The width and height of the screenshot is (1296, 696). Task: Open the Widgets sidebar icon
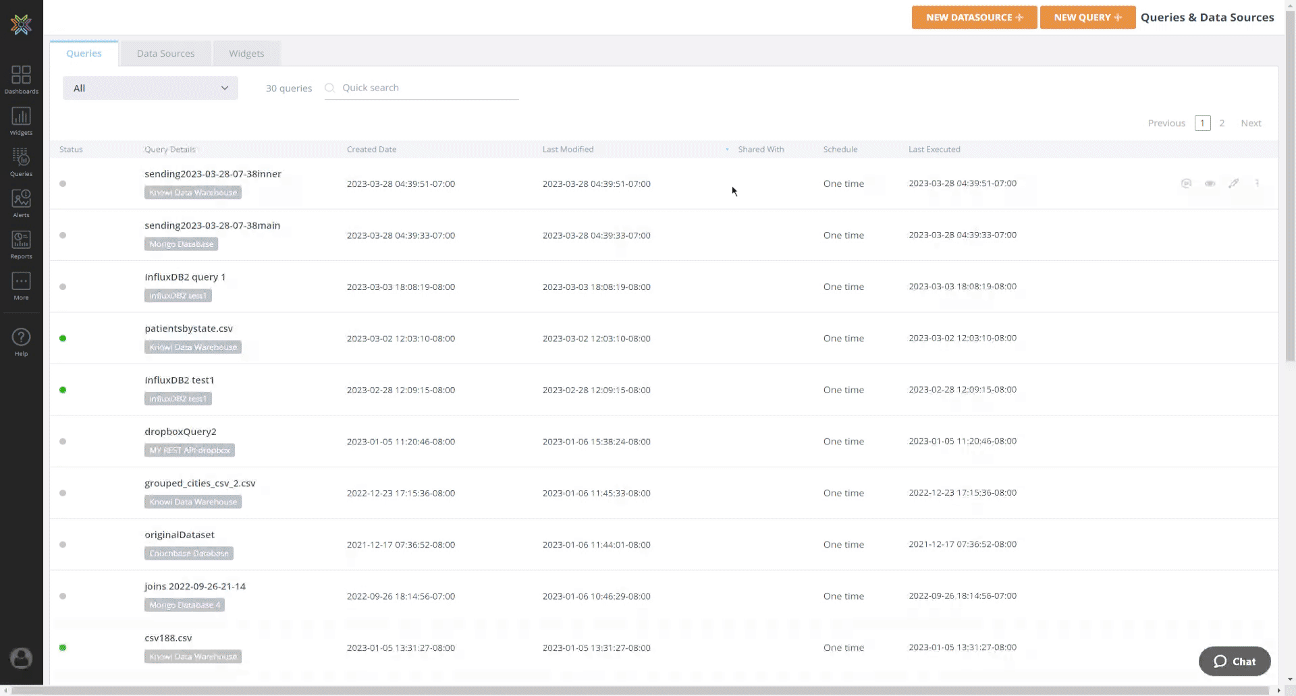pyautogui.click(x=21, y=121)
